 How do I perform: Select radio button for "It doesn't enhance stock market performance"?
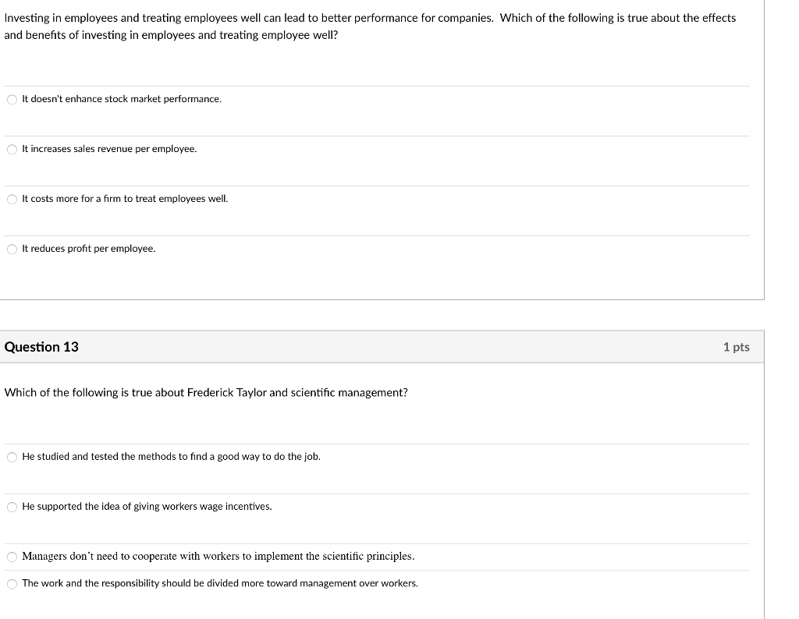[x=12, y=99]
